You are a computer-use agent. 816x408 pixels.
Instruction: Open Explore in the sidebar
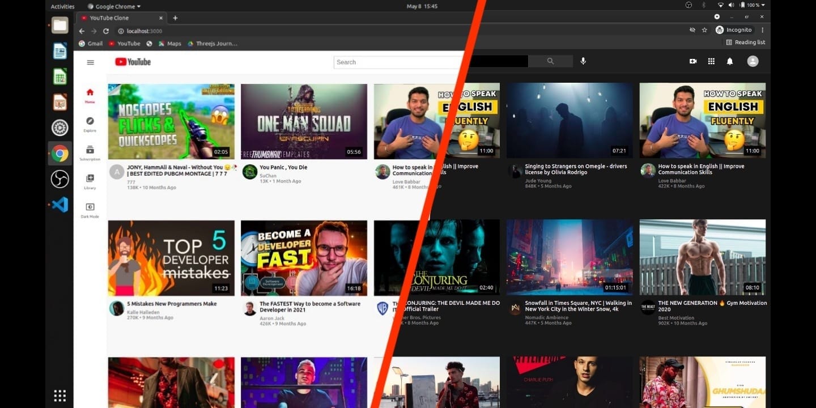[90, 124]
